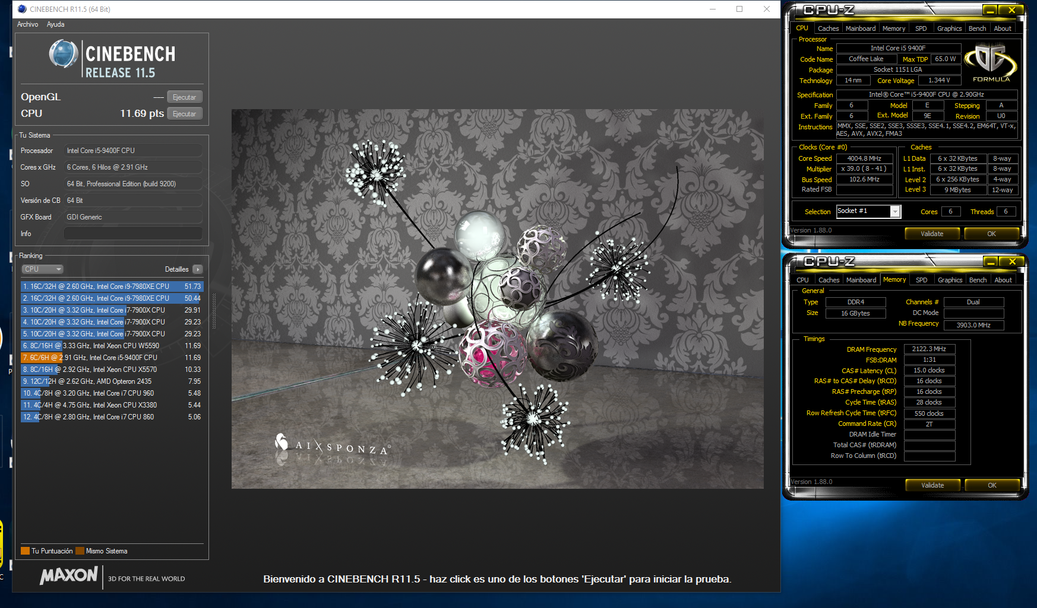Select ranking row 3 i7-7900X 29.91
Image resolution: width=1037 pixels, height=608 pixels.
click(x=112, y=310)
